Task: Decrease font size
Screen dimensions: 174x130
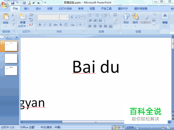Action: (77, 17)
